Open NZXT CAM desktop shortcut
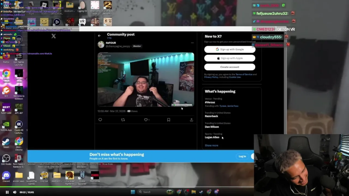This screenshot has width=349, height=196. coord(6,109)
